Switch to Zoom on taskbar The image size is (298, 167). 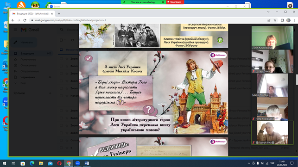point(78,163)
